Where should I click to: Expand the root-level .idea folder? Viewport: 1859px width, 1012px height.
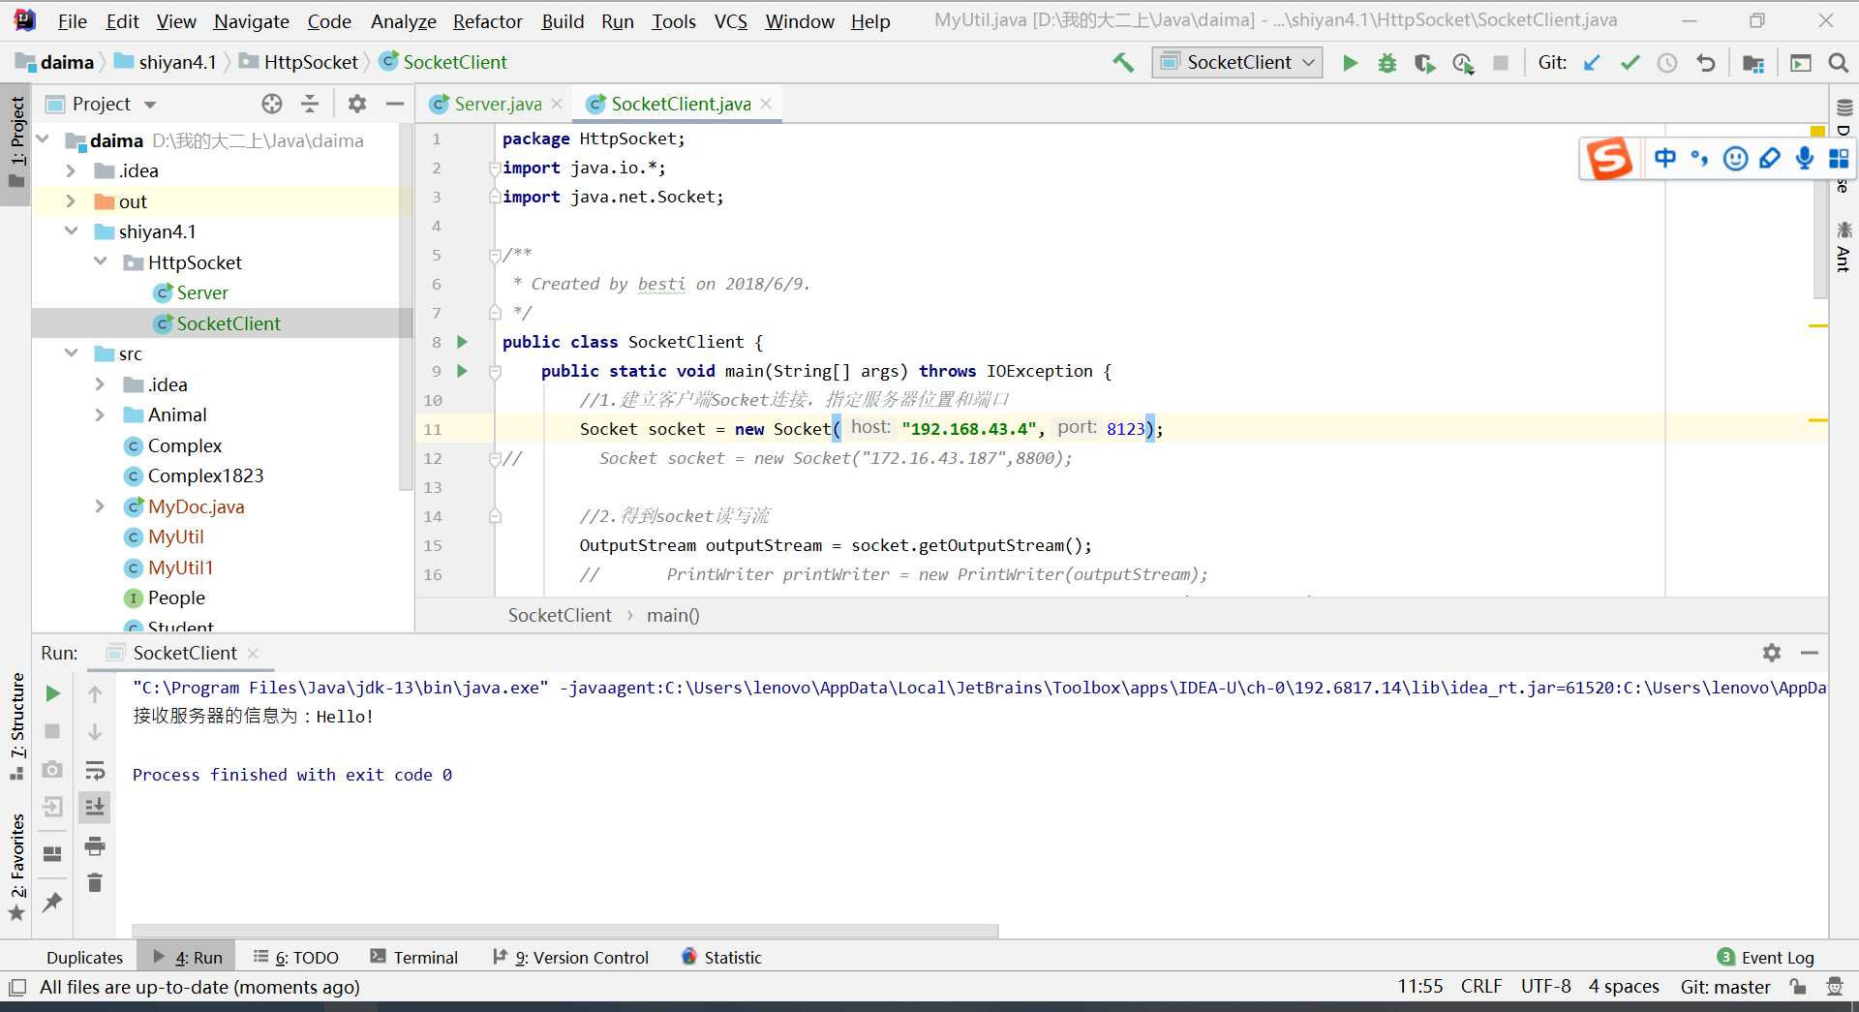click(x=71, y=170)
